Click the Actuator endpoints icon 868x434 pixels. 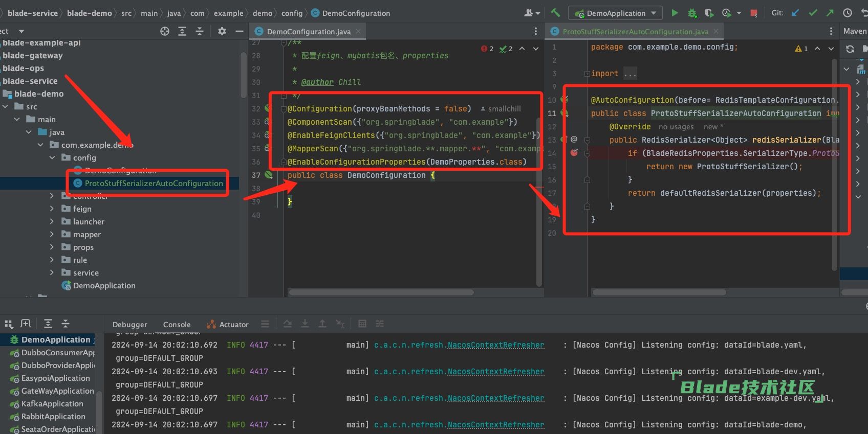coord(211,324)
